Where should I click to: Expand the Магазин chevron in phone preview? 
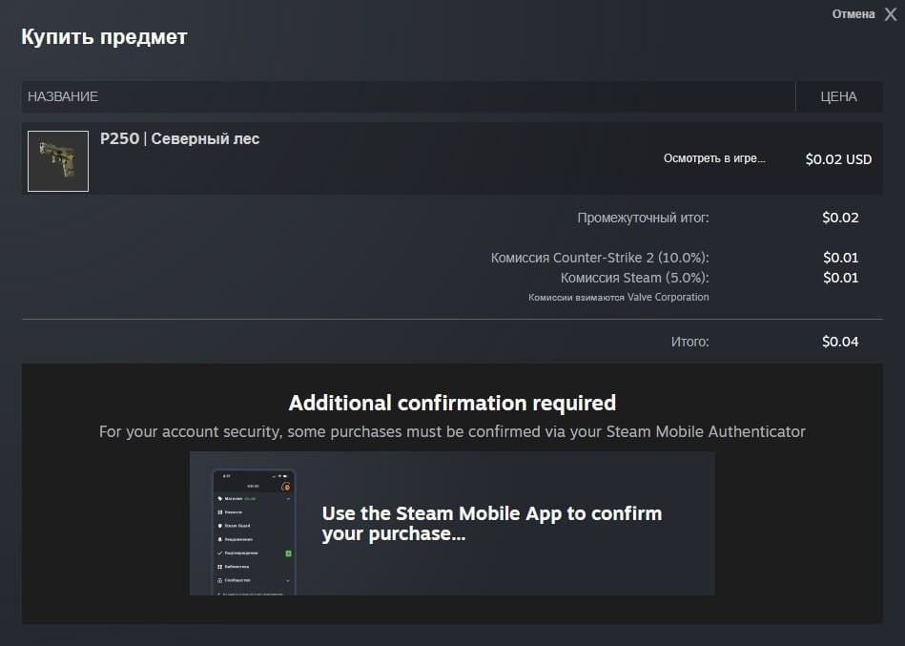[288, 498]
